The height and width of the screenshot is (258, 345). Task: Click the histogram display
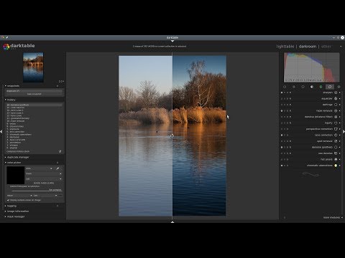click(x=312, y=67)
